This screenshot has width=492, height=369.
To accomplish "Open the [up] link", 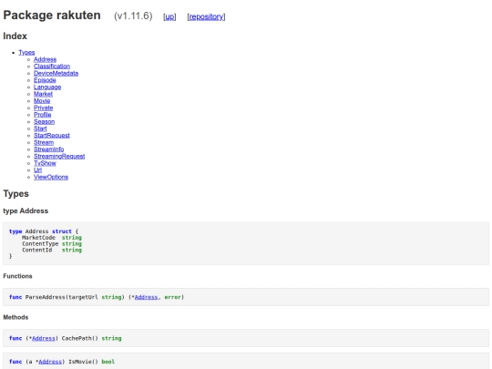I will click(169, 16).
